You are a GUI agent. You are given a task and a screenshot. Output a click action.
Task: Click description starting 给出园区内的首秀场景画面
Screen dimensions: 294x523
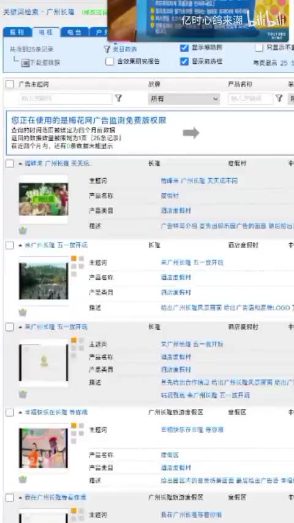(x=227, y=481)
